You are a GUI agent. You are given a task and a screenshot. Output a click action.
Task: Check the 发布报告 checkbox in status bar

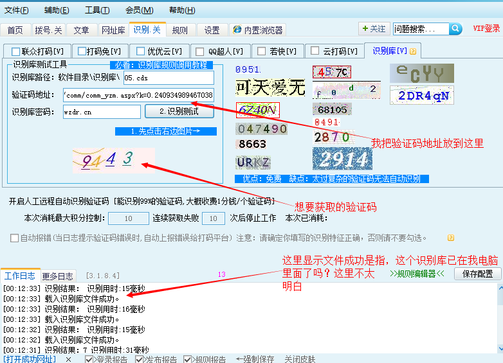coord(140,359)
